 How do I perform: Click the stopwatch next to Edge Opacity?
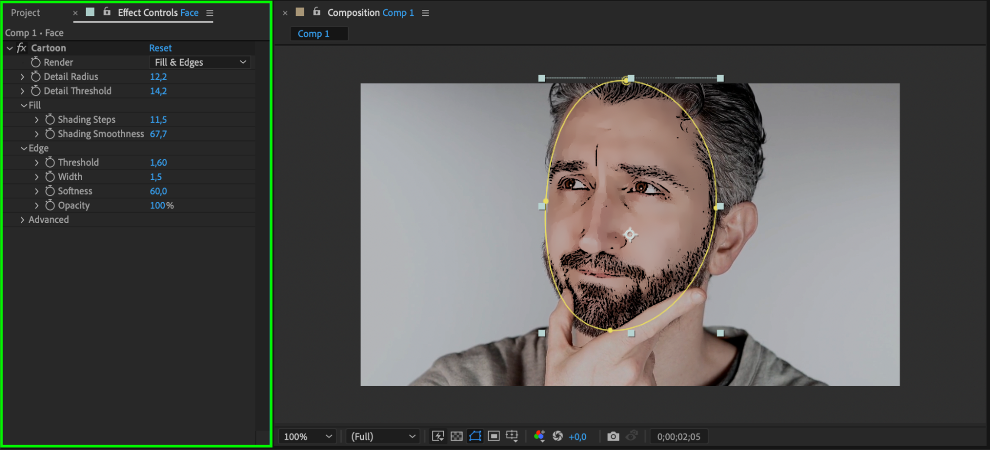click(50, 205)
